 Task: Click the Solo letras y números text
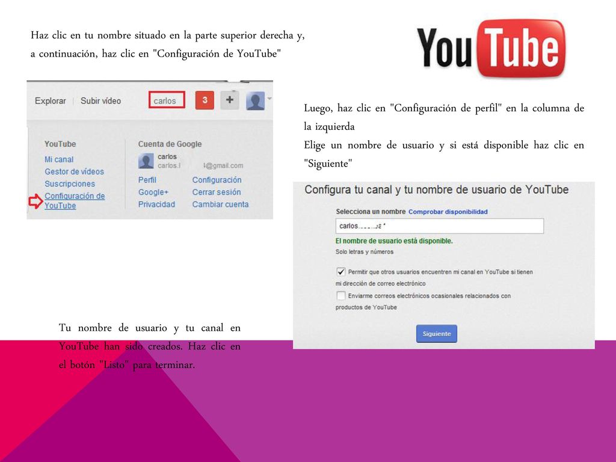[x=364, y=252]
